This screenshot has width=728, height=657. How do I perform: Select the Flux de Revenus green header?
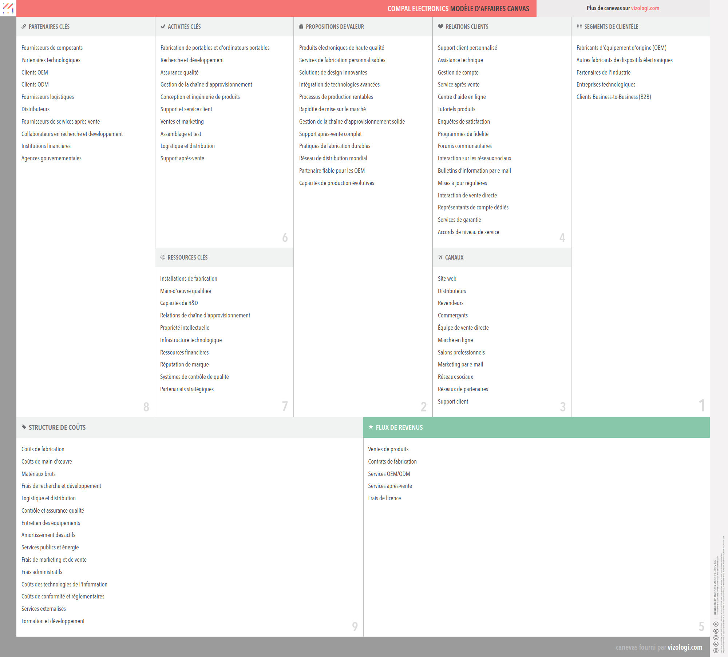click(536, 427)
